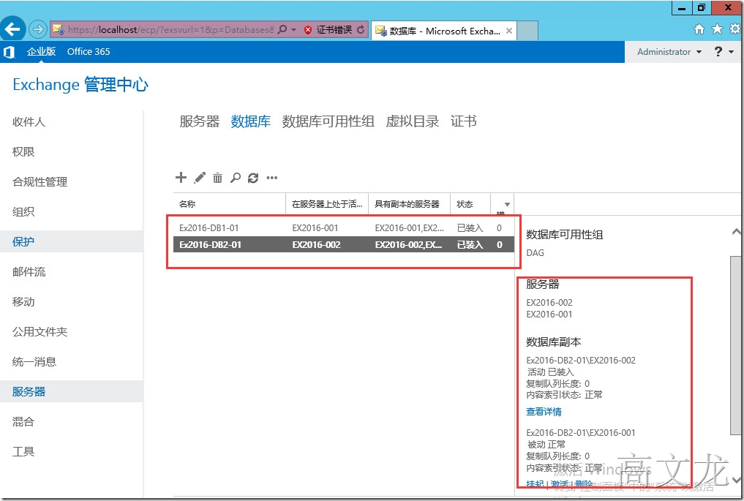Open the 数据库 tab
Viewport: 744px width, 501px height.
click(250, 121)
